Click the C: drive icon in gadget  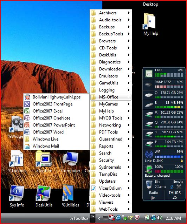(x=149, y=95)
